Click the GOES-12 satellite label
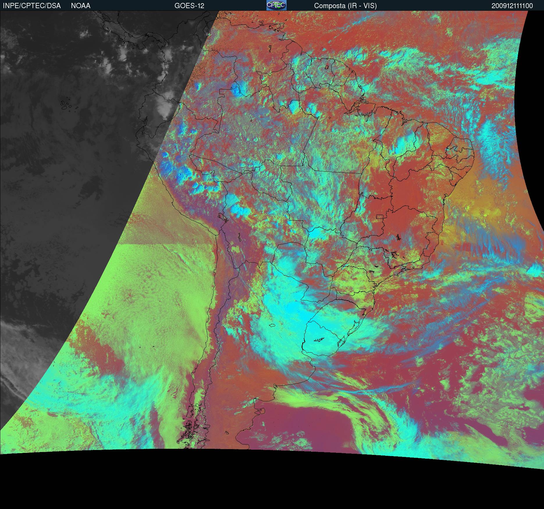Image resolution: width=544 pixels, height=509 pixels. click(189, 6)
